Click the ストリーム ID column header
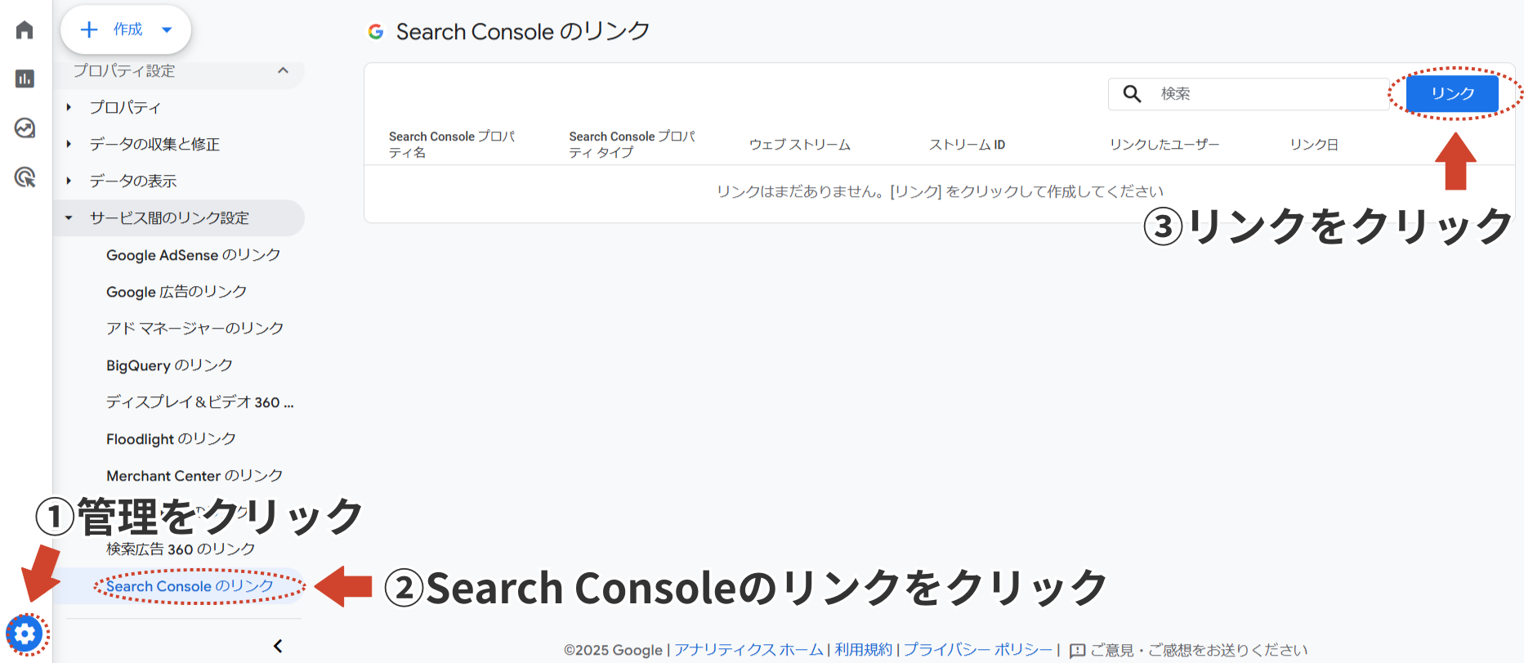The image size is (1524, 663). [x=968, y=145]
